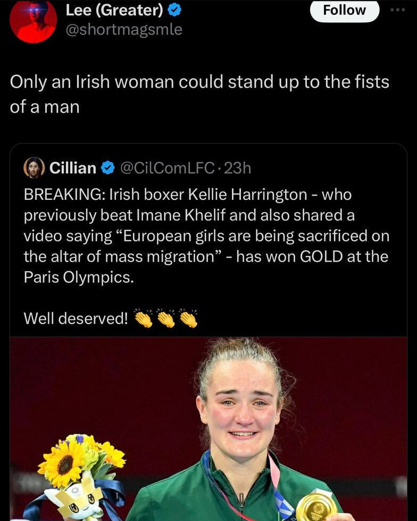Visit the @CilComLFC handle
Screen dimensions: 417x521
click(168, 168)
